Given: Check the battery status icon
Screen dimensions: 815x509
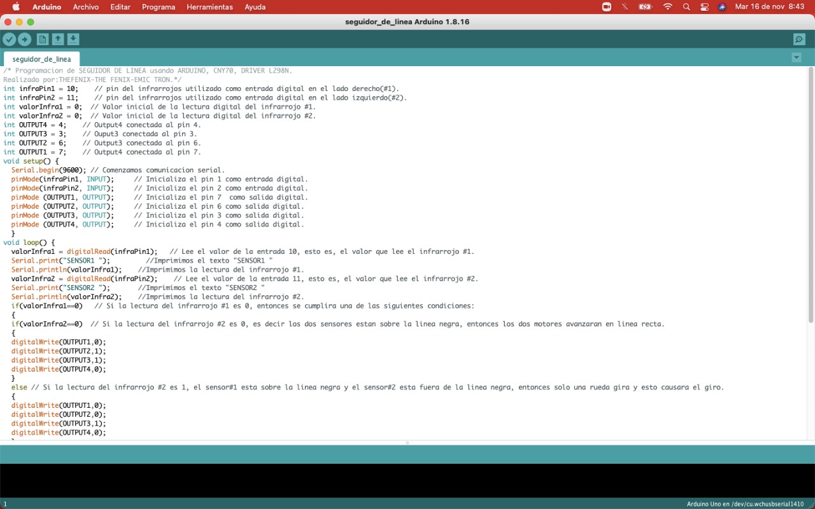Looking at the screenshot, I should pos(646,7).
